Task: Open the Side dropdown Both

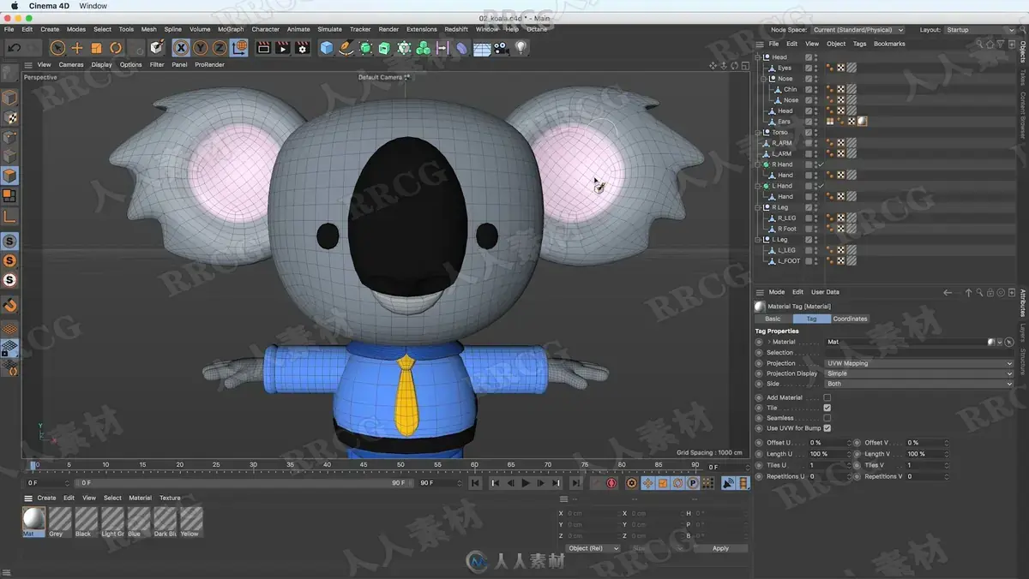Action: (x=919, y=384)
